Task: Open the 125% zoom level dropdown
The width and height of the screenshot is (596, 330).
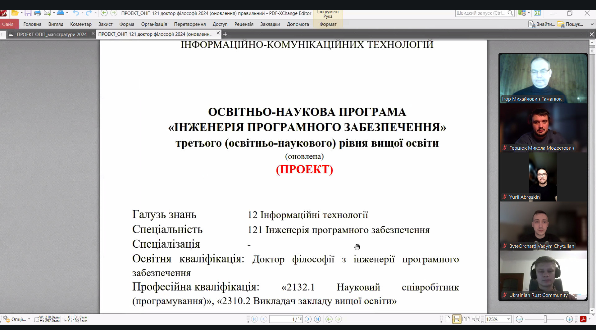Action: click(x=508, y=319)
